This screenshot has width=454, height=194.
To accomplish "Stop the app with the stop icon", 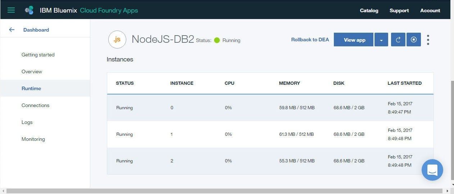I will click(x=414, y=40).
